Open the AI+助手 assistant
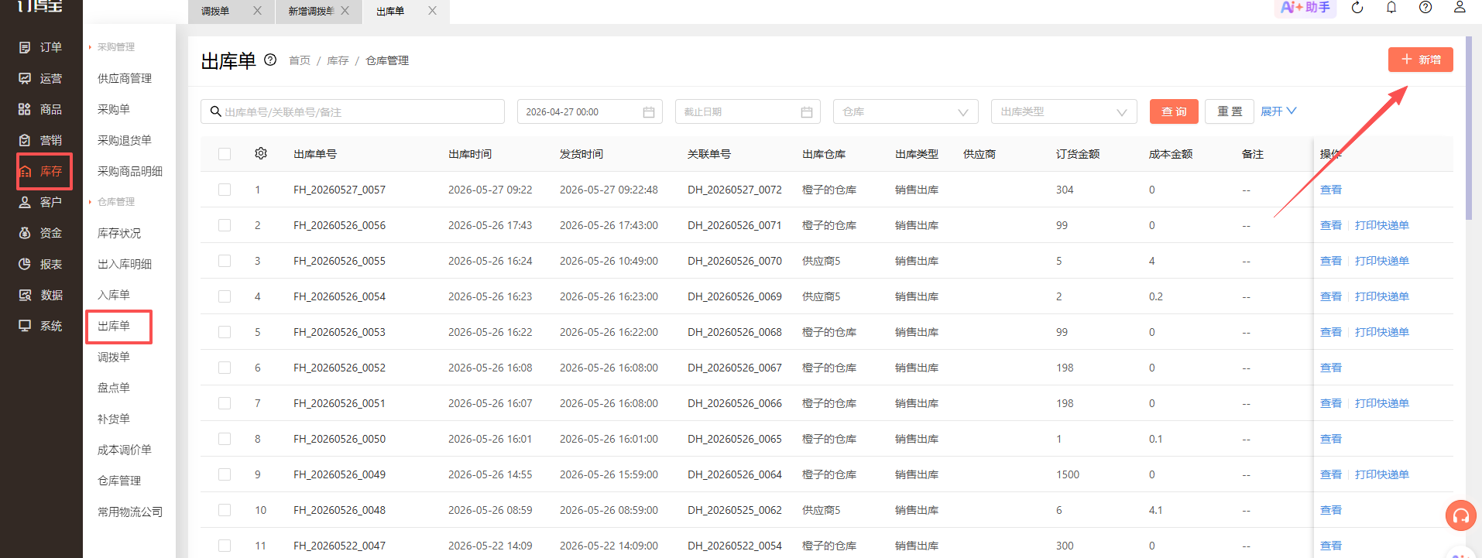The image size is (1482, 558). [x=1305, y=8]
